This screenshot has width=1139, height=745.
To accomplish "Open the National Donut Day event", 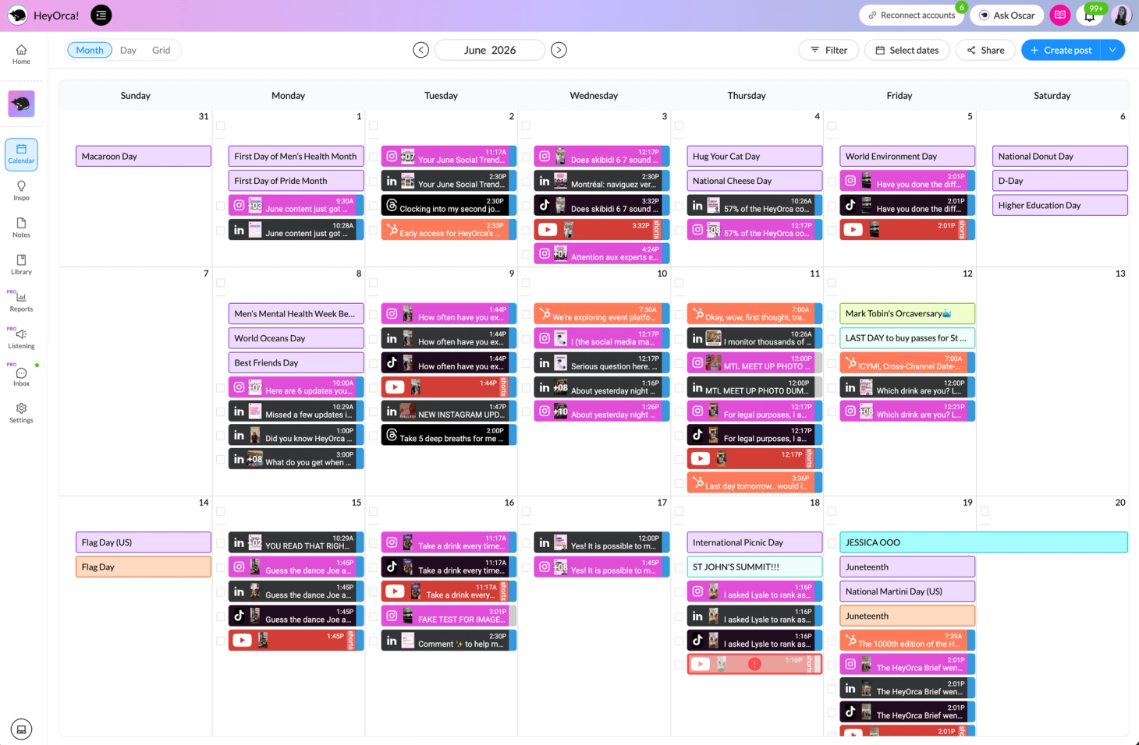I will click(1059, 157).
